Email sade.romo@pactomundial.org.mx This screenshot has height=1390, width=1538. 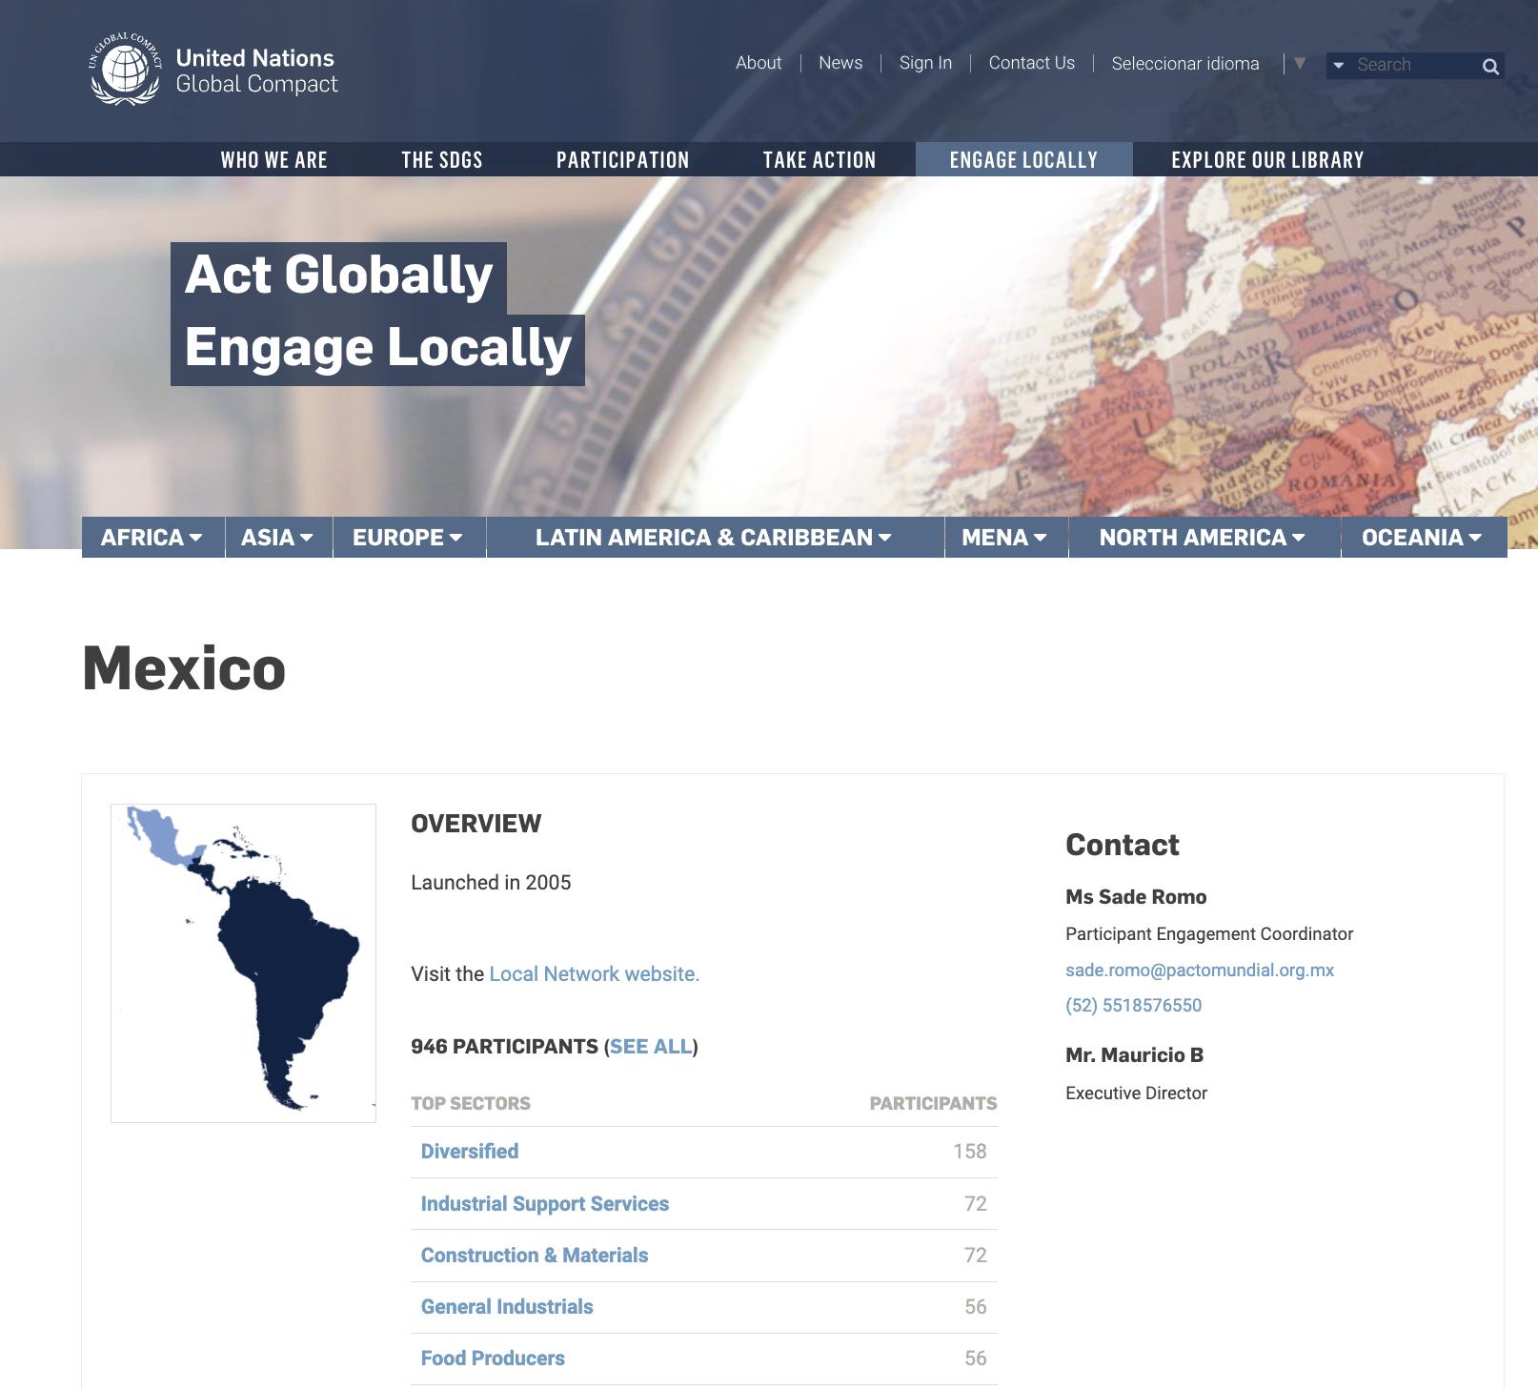[1199, 970]
